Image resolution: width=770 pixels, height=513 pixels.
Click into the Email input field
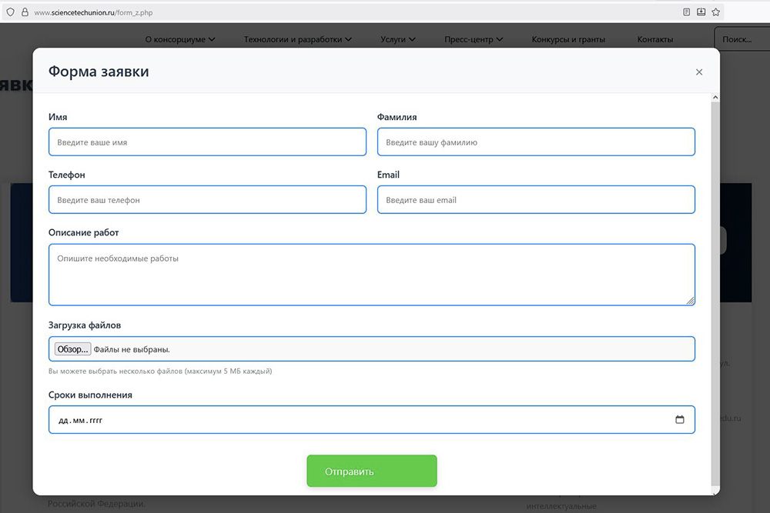[x=536, y=200]
